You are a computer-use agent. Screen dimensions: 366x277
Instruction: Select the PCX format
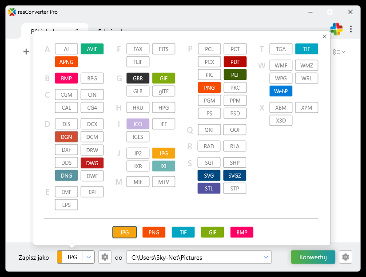209,62
